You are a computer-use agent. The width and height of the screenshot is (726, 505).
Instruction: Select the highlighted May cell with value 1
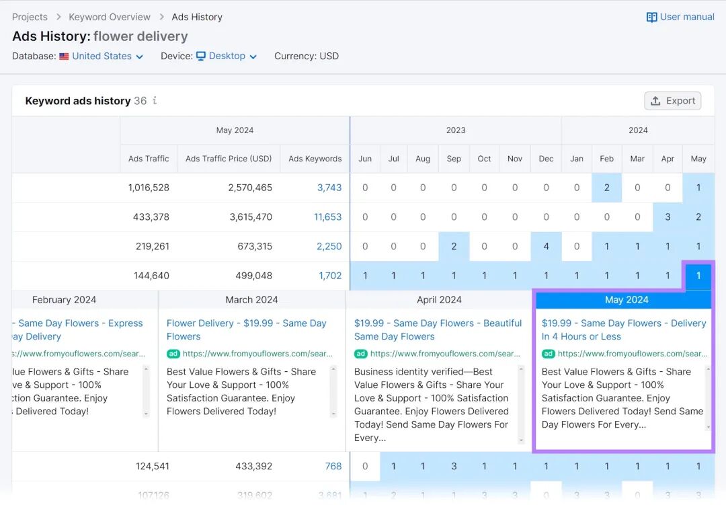coord(698,276)
